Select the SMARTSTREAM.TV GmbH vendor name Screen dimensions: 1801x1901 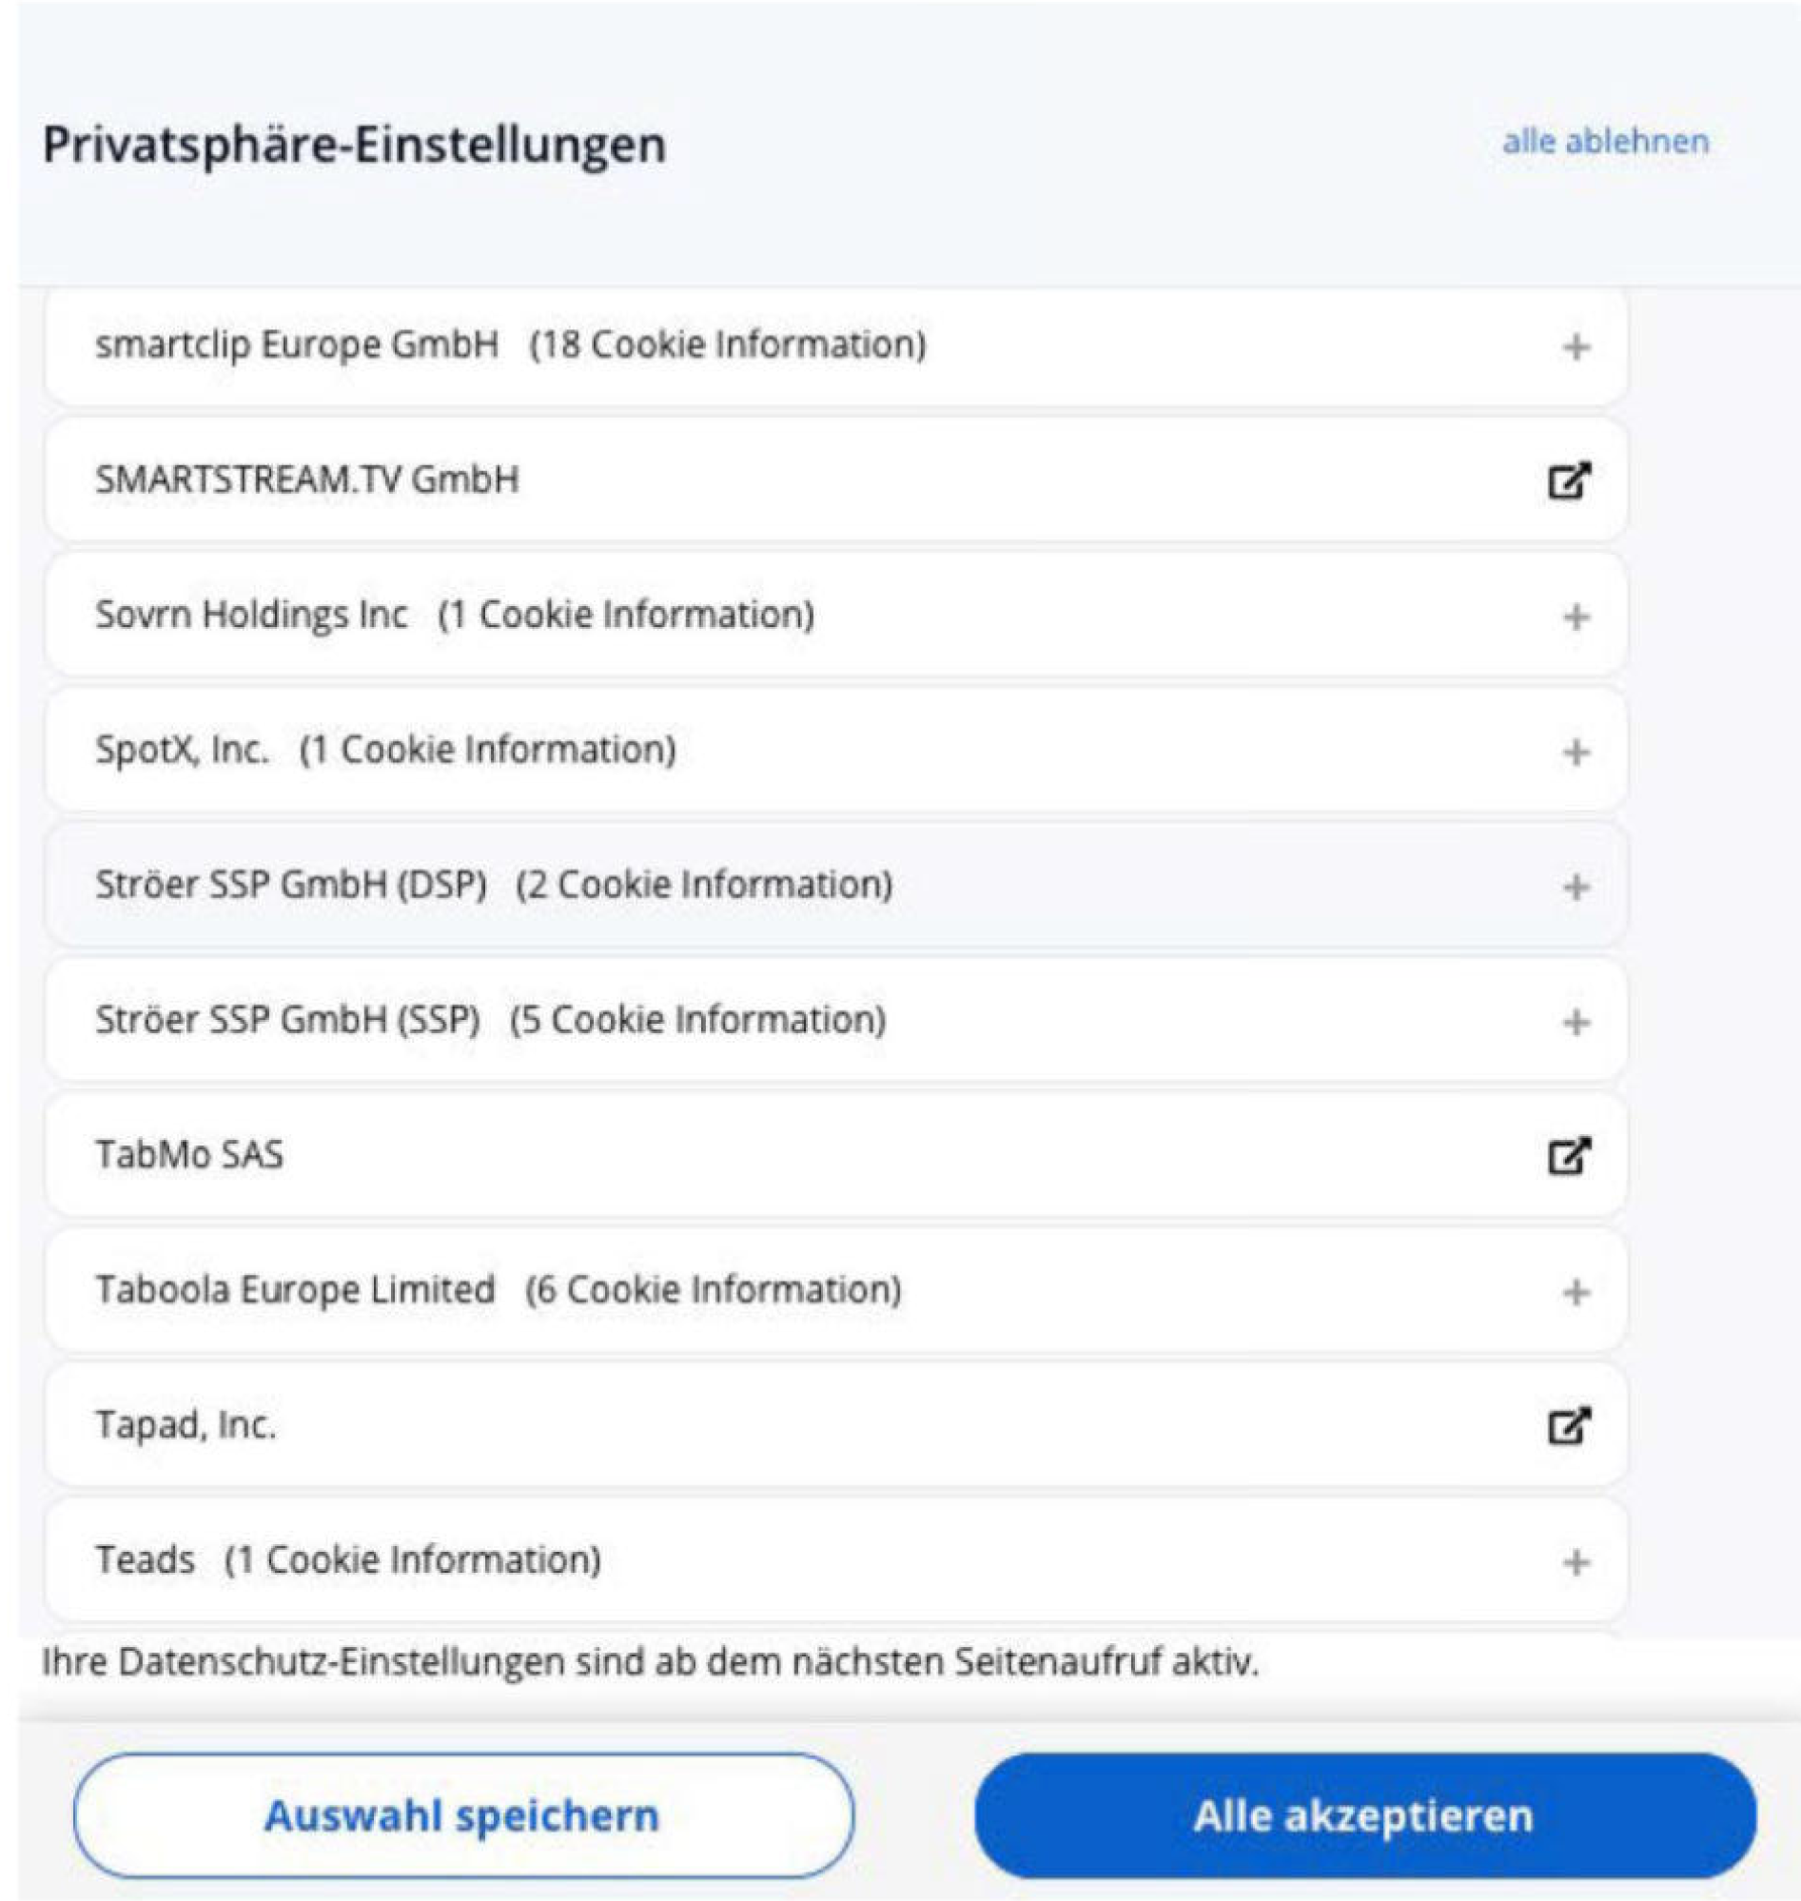click(x=307, y=480)
